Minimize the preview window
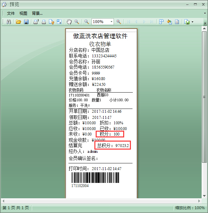 [x=188, y=4]
